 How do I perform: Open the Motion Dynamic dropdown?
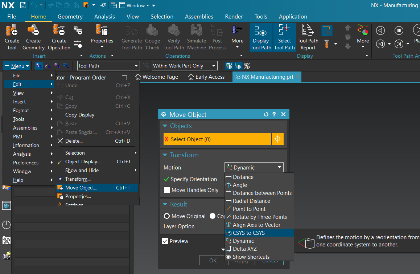(254, 168)
